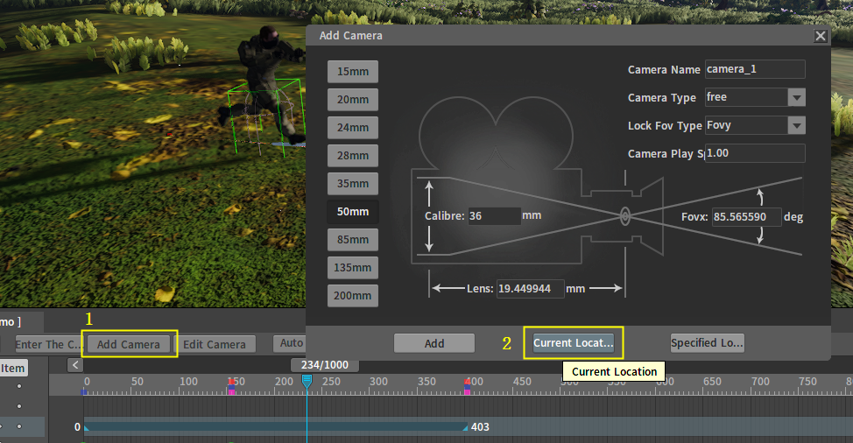Click the Camera Name text field

[754, 69]
